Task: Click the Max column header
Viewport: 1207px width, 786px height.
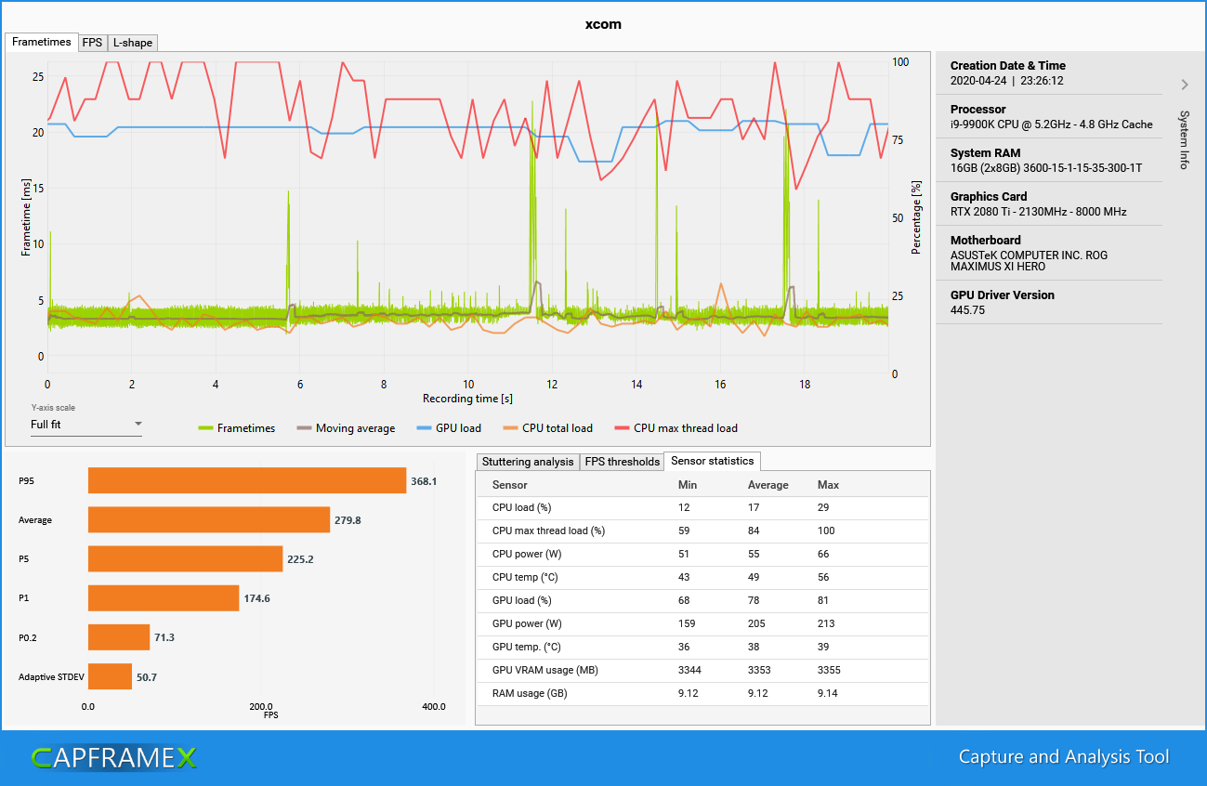Action: pyautogui.click(x=828, y=485)
